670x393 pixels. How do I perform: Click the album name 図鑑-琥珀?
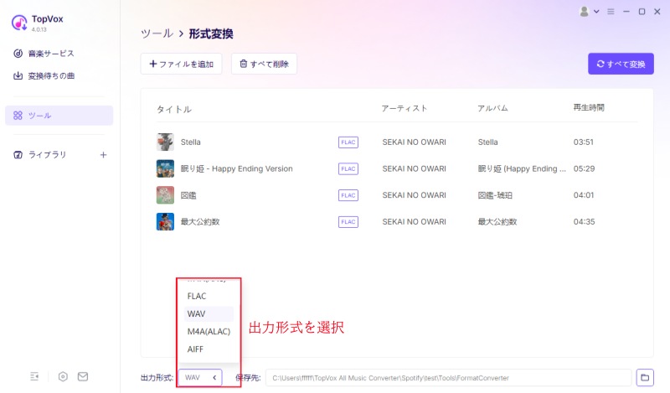tap(495, 195)
